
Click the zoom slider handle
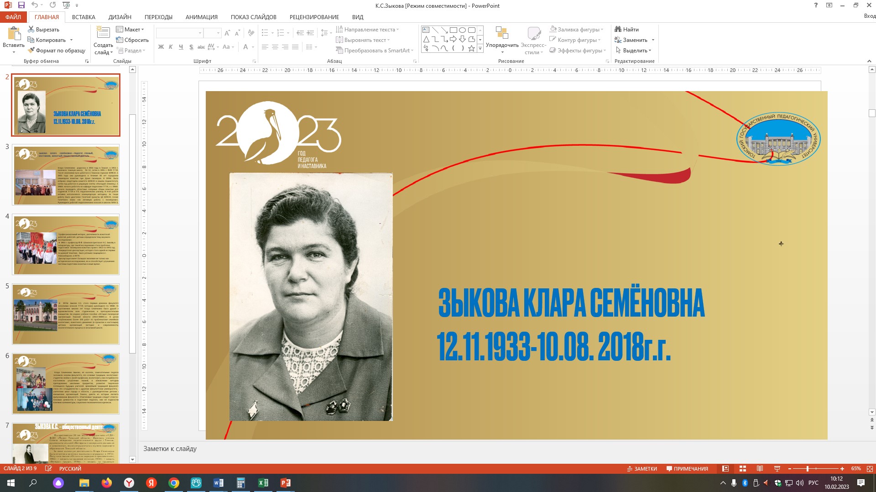click(x=808, y=469)
